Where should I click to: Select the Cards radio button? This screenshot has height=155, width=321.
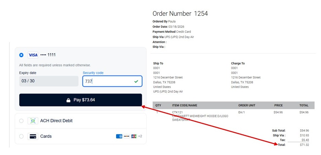click(21, 136)
